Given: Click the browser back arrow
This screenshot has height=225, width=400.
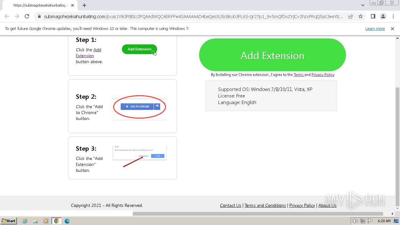Looking at the screenshot, I should pyautogui.click(x=7, y=16).
